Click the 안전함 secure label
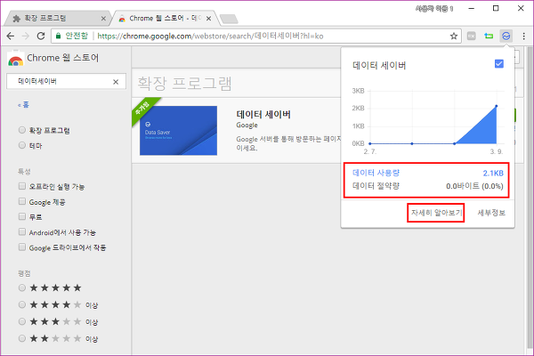This screenshot has height=356, width=534. pos(77,36)
